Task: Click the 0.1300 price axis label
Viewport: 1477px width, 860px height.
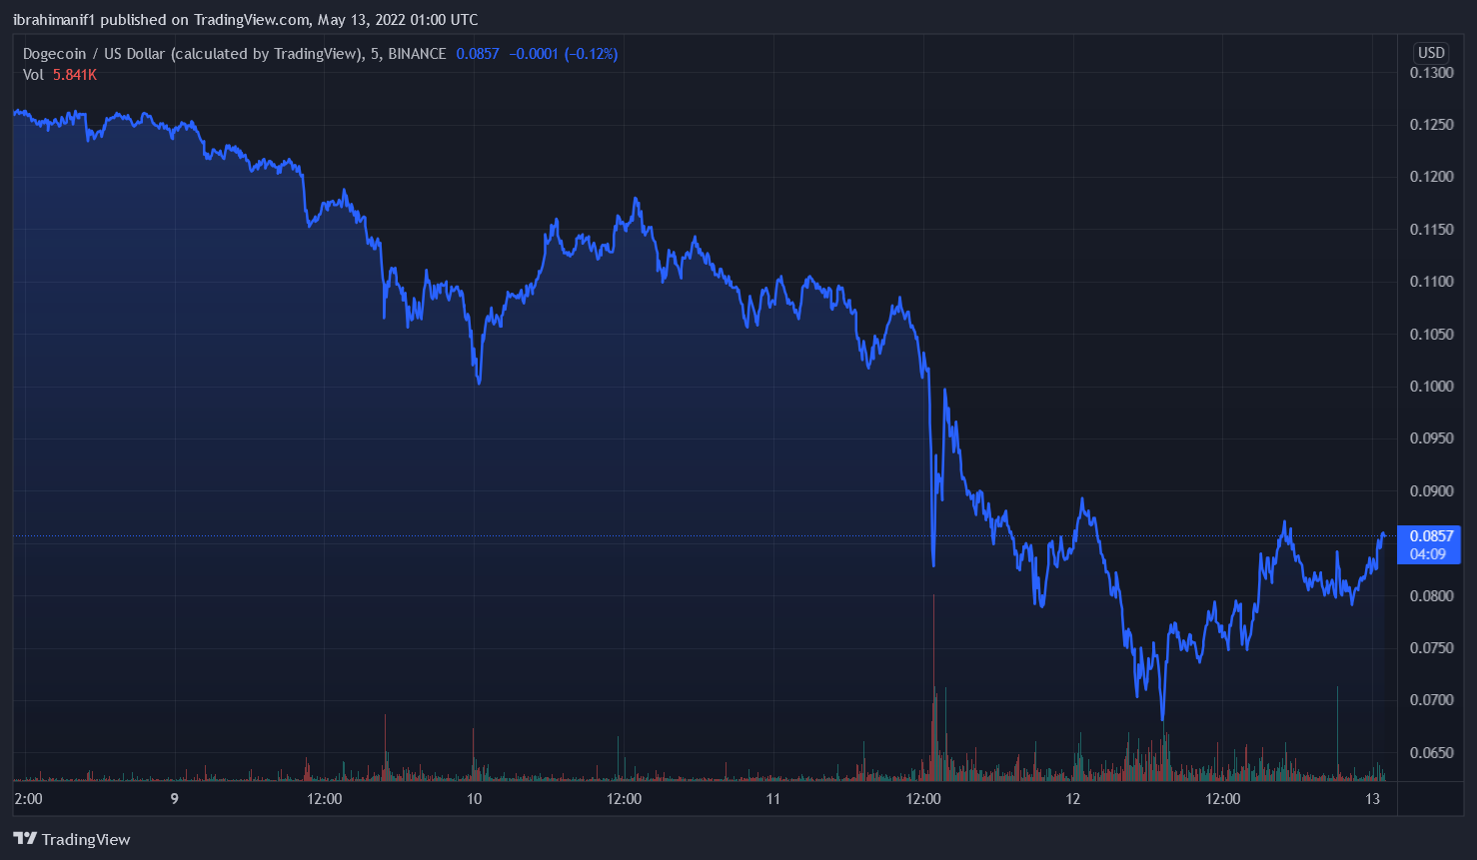Action: coord(1431,73)
